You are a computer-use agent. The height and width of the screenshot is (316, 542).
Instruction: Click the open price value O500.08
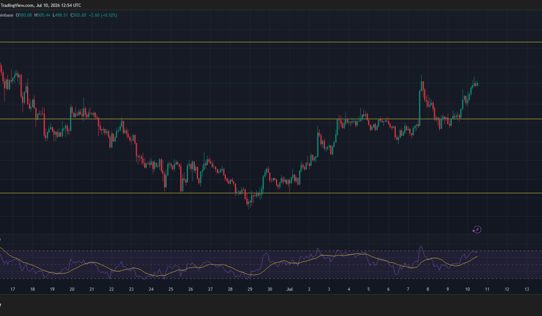click(x=24, y=15)
